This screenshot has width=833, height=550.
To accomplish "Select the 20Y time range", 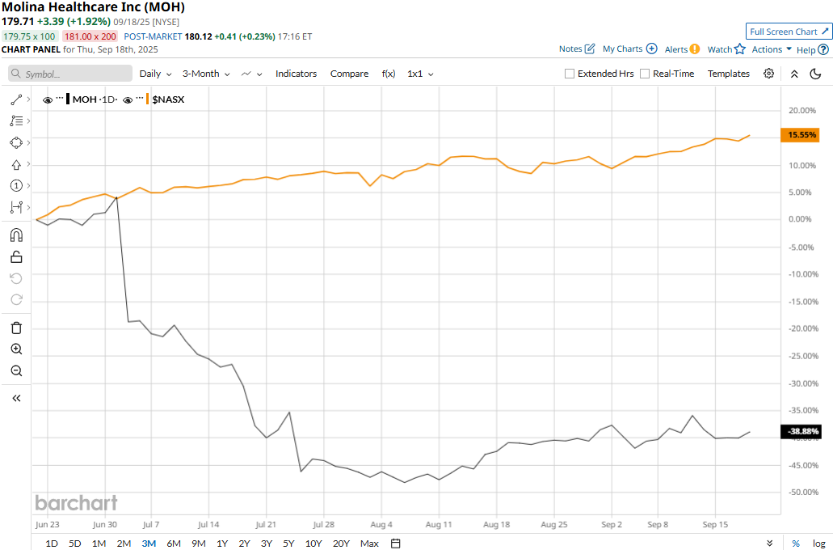I will point(341,543).
